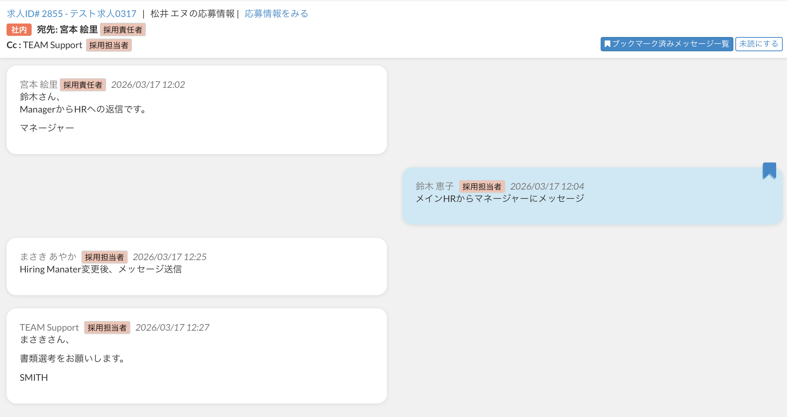The width and height of the screenshot is (787, 417).
Task: Select sender name 宮本 絵里 in first message
Action: (x=39, y=85)
